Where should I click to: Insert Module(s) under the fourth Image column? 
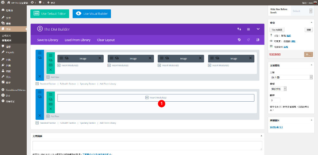pyautogui.click(x=219, y=65)
